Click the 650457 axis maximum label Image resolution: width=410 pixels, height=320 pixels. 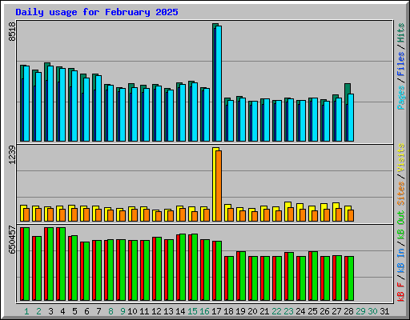(x=12, y=240)
